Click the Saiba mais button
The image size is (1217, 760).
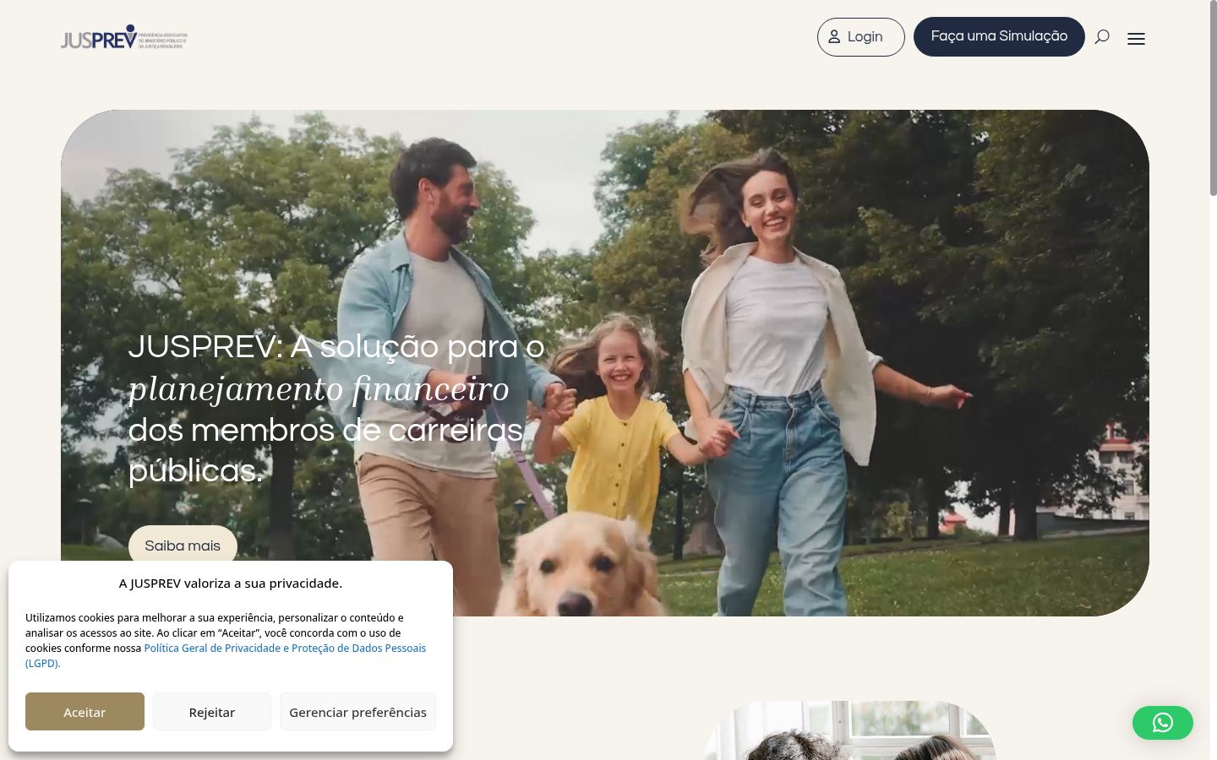(x=183, y=546)
